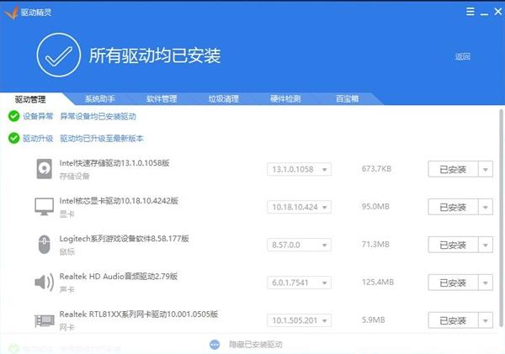Viewport: 505px width, 354px height.
Task: Click the 驱动精灵 logo icon
Action: tap(11, 13)
